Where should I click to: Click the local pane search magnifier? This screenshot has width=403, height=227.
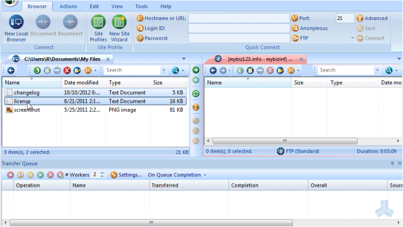coord(175,70)
